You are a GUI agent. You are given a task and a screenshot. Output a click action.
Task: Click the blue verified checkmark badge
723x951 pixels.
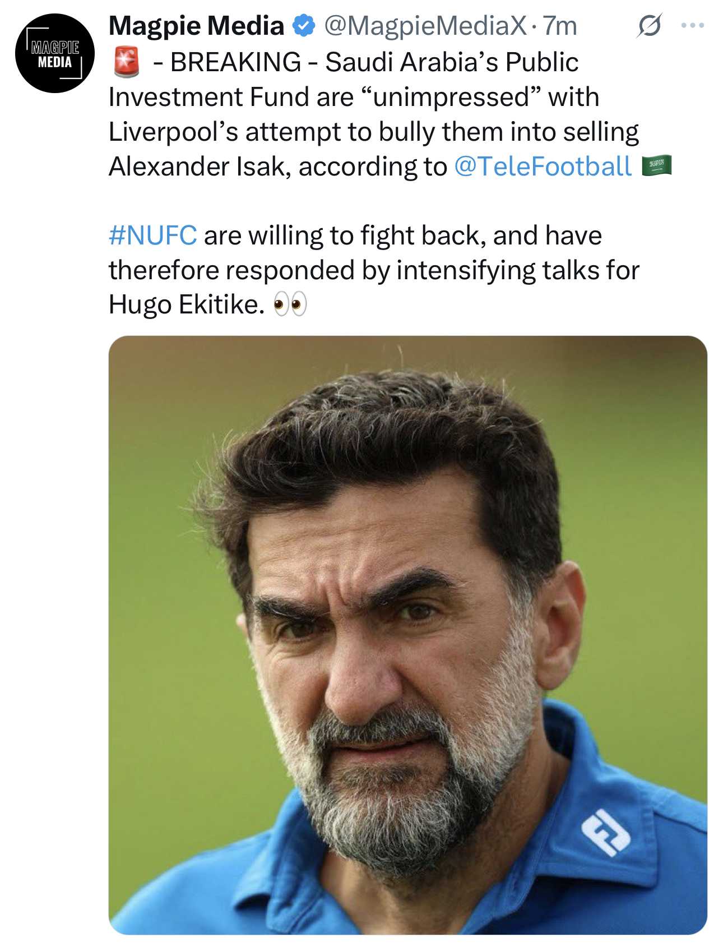[x=304, y=26]
